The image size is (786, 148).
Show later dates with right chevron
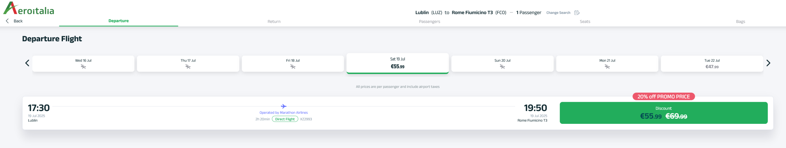pos(768,63)
